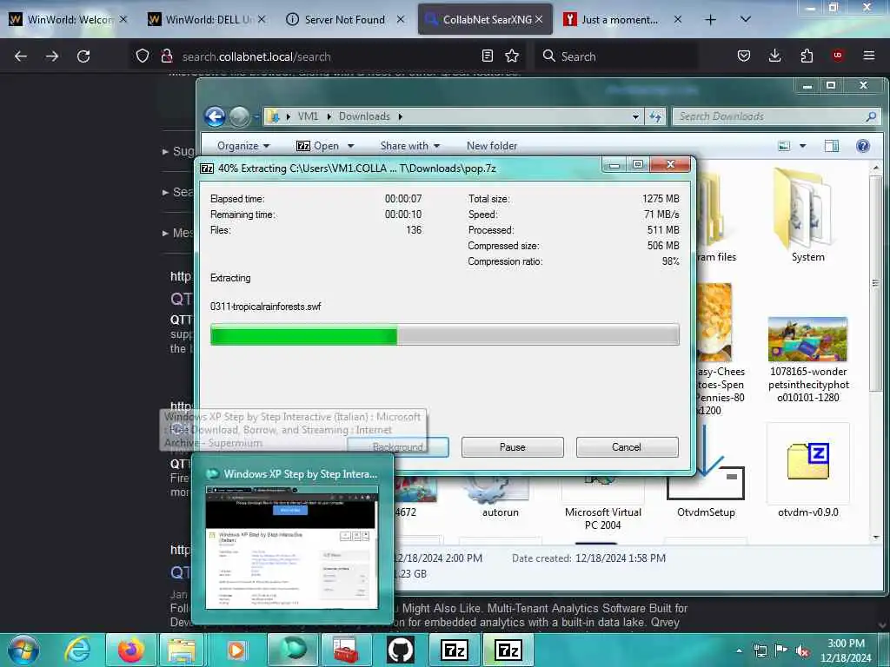Focus the Firefox Search box
890x667 pixels.
click(x=616, y=56)
